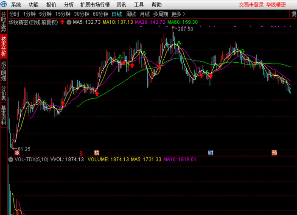This screenshot has height=215, width=297.
Task: Click the green down-arrow signal near the 207.50 peak
Action: point(179,43)
